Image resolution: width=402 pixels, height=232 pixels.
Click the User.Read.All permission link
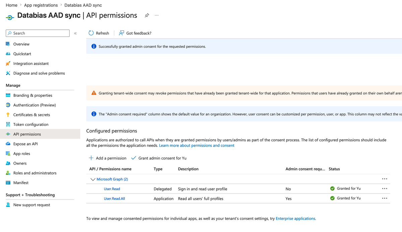(114, 199)
